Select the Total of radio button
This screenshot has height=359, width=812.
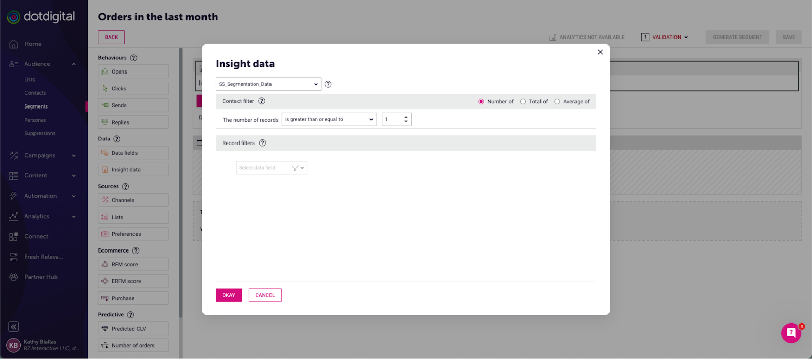pyautogui.click(x=523, y=102)
